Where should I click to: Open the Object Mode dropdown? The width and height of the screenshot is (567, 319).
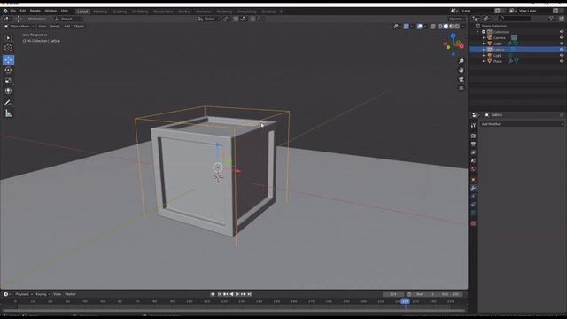click(x=19, y=27)
